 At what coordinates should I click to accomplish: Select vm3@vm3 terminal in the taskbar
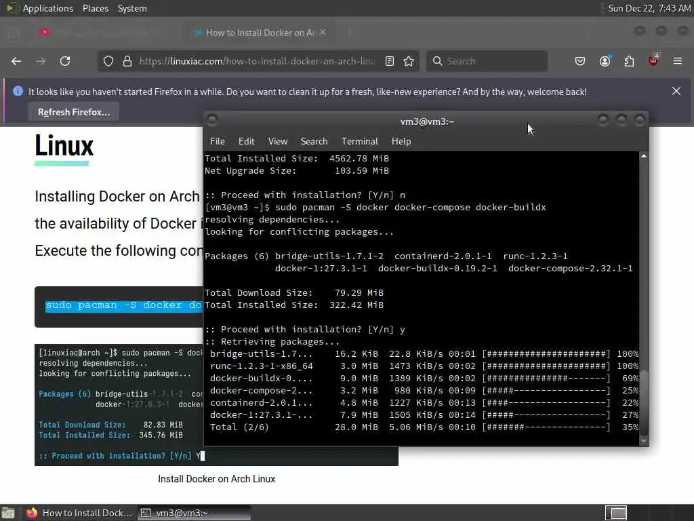pos(194,513)
